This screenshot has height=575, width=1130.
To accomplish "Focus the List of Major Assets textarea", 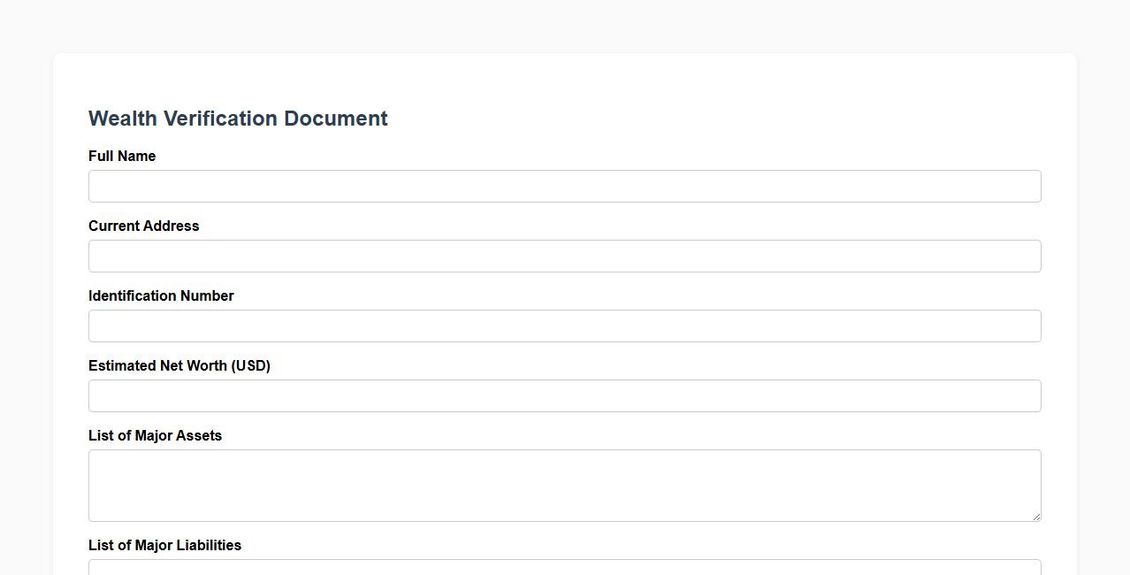I will coord(564,485).
